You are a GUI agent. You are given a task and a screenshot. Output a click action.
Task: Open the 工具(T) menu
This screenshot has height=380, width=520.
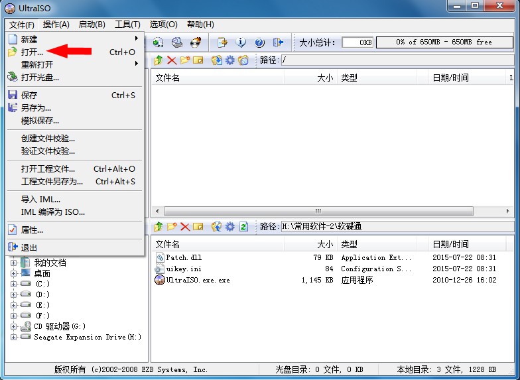point(127,25)
